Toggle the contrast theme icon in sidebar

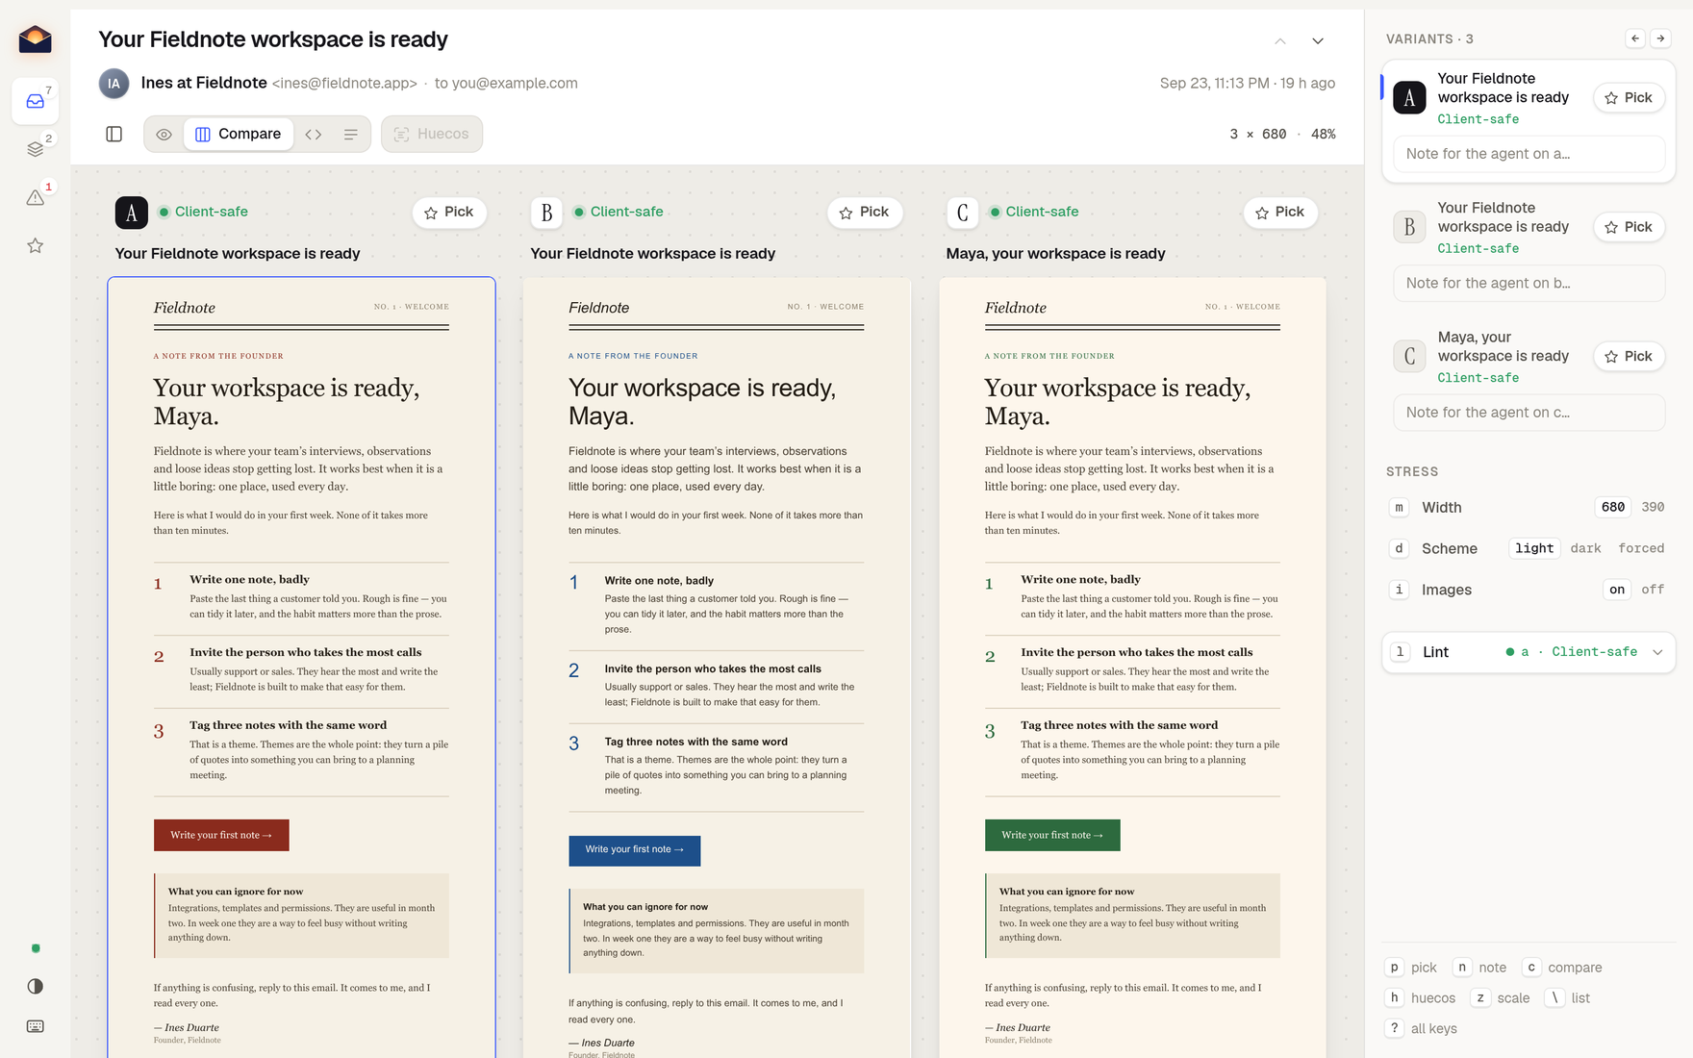pos(36,986)
